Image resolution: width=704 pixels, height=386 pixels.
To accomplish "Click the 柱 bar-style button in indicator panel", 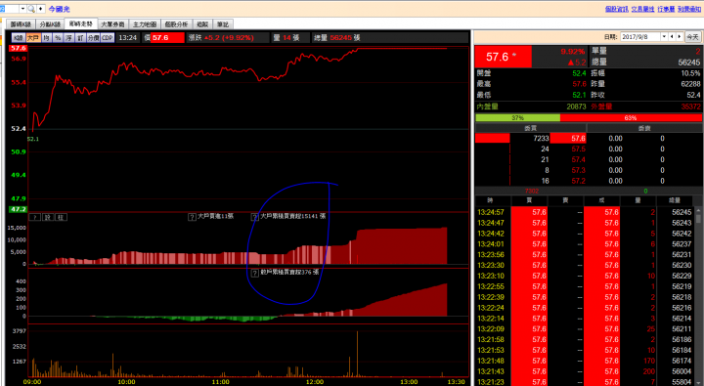I will pyautogui.click(x=61, y=217).
